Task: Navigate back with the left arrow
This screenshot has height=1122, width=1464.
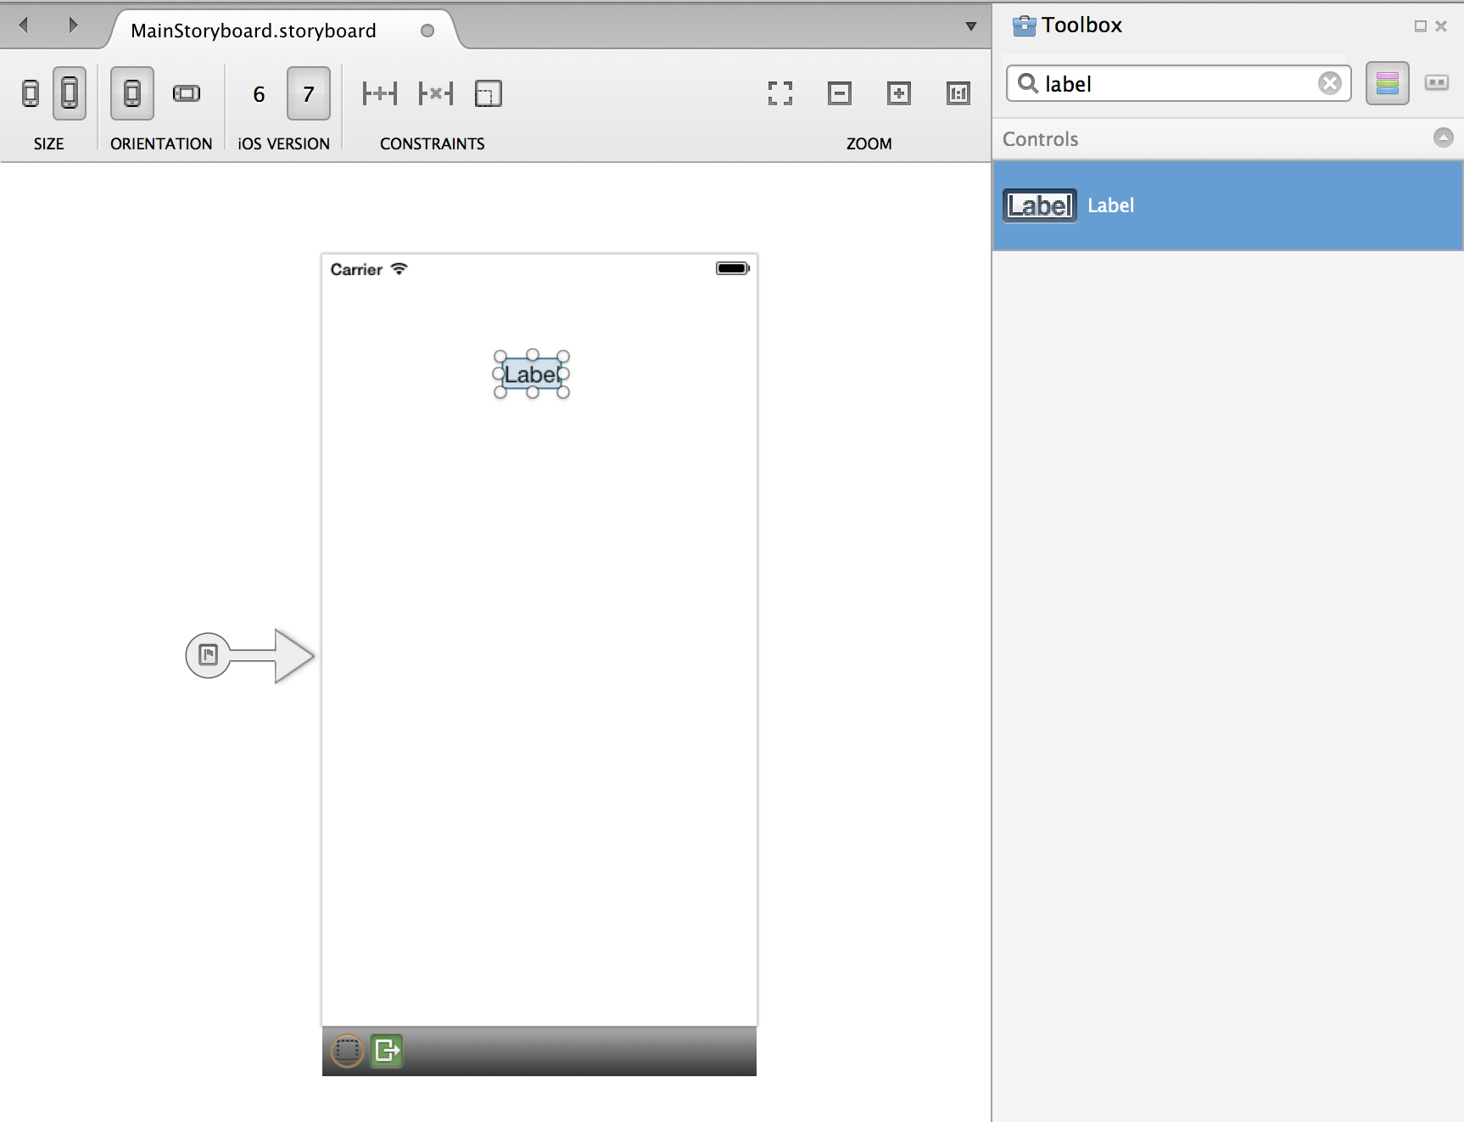Action: (24, 25)
